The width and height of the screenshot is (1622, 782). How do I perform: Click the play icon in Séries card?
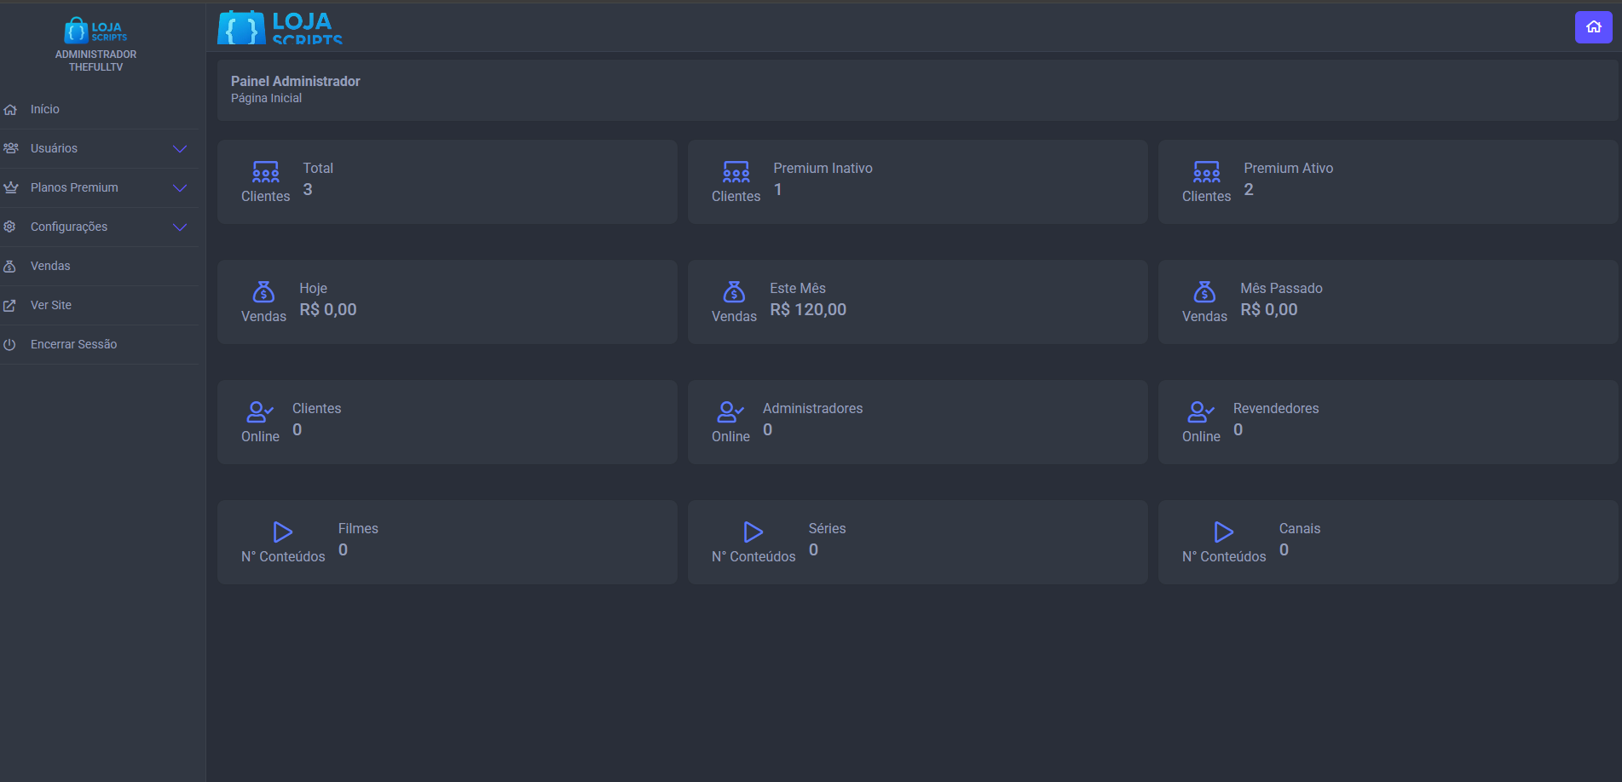point(753,532)
